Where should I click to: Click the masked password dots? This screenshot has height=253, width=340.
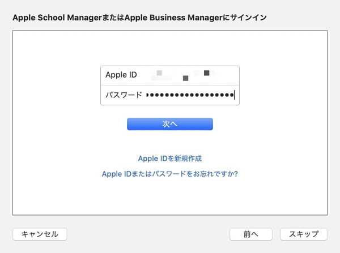[x=190, y=95]
